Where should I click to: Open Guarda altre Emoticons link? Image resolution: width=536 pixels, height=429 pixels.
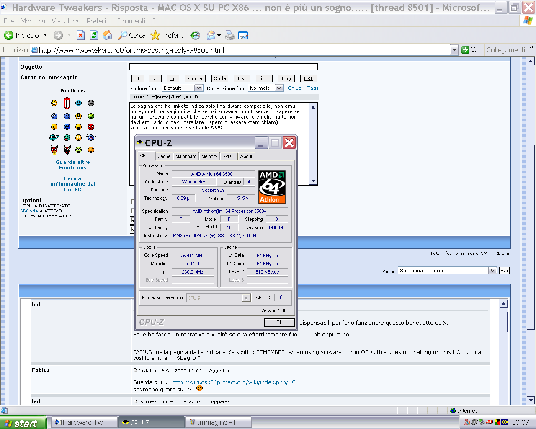pyautogui.click(x=73, y=165)
